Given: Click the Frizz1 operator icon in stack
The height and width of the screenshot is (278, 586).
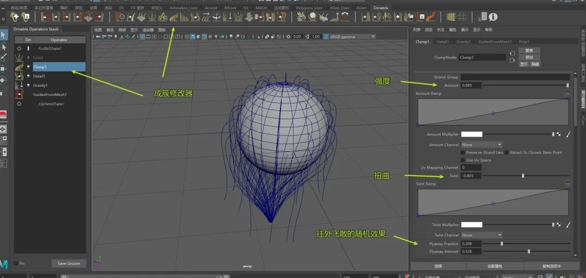Looking at the screenshot, I should pyautogui.click(x=20, y=57).
